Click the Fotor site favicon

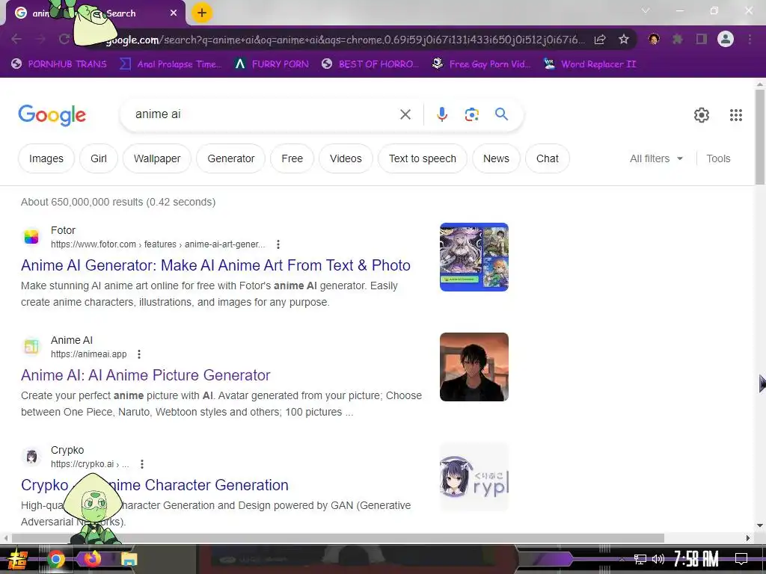(31, 237)
